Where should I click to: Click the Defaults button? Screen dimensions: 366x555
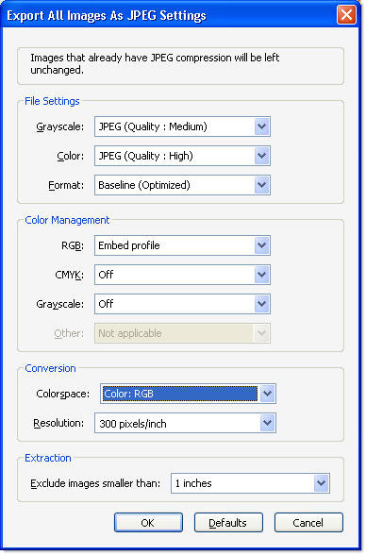click(x=228, y=523)
